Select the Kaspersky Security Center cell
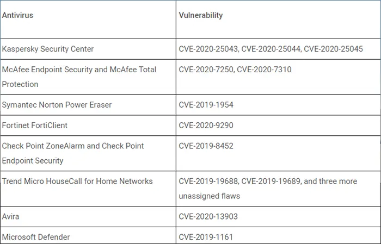381x244 pixels. [x=88, y=49]
